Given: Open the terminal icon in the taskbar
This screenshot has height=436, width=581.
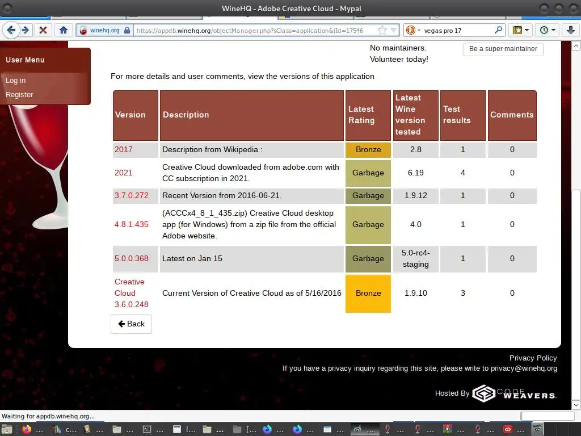Looking at the screenshot, I should click(147, 429).
